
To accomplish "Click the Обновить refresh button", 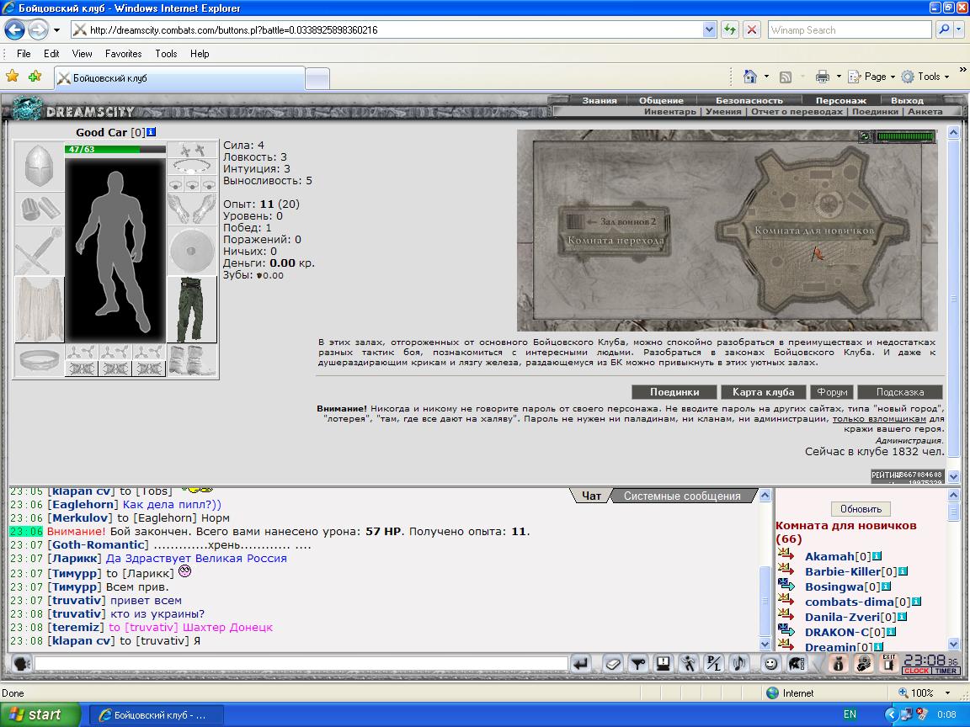I will [861, 509].
